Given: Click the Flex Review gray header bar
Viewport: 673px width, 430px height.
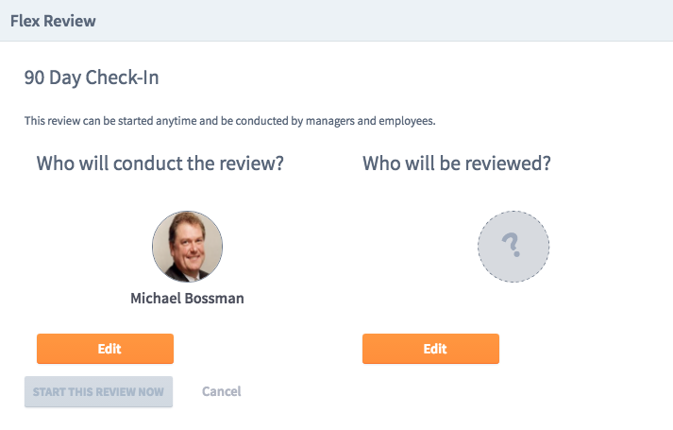Looking at the screenshot, I should [x=336, y=21].
